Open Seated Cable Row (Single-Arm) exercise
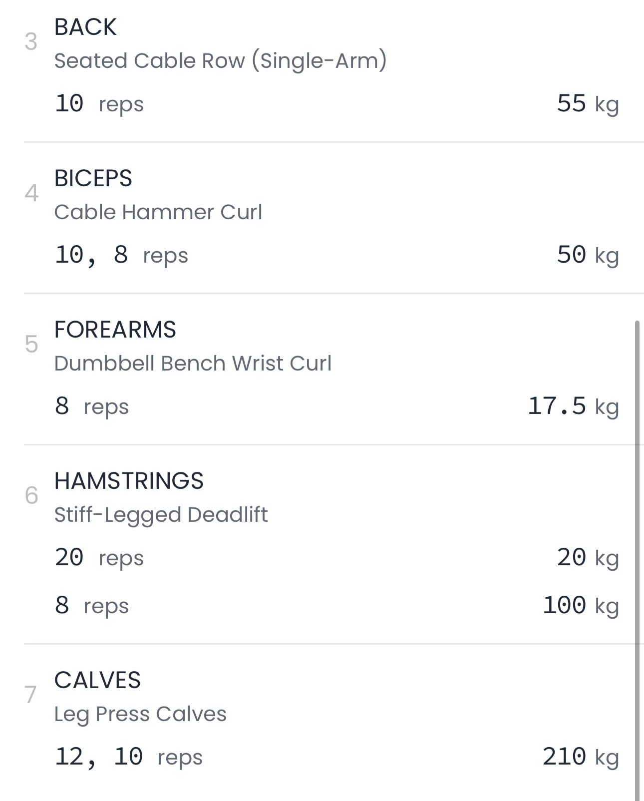Screen dimensions: 644x801 click(220, 61)
